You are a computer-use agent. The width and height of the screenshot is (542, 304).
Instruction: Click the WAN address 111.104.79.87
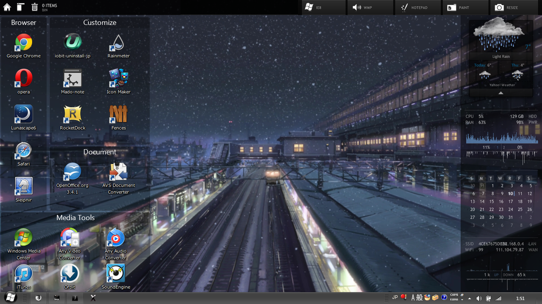point(510,250)
